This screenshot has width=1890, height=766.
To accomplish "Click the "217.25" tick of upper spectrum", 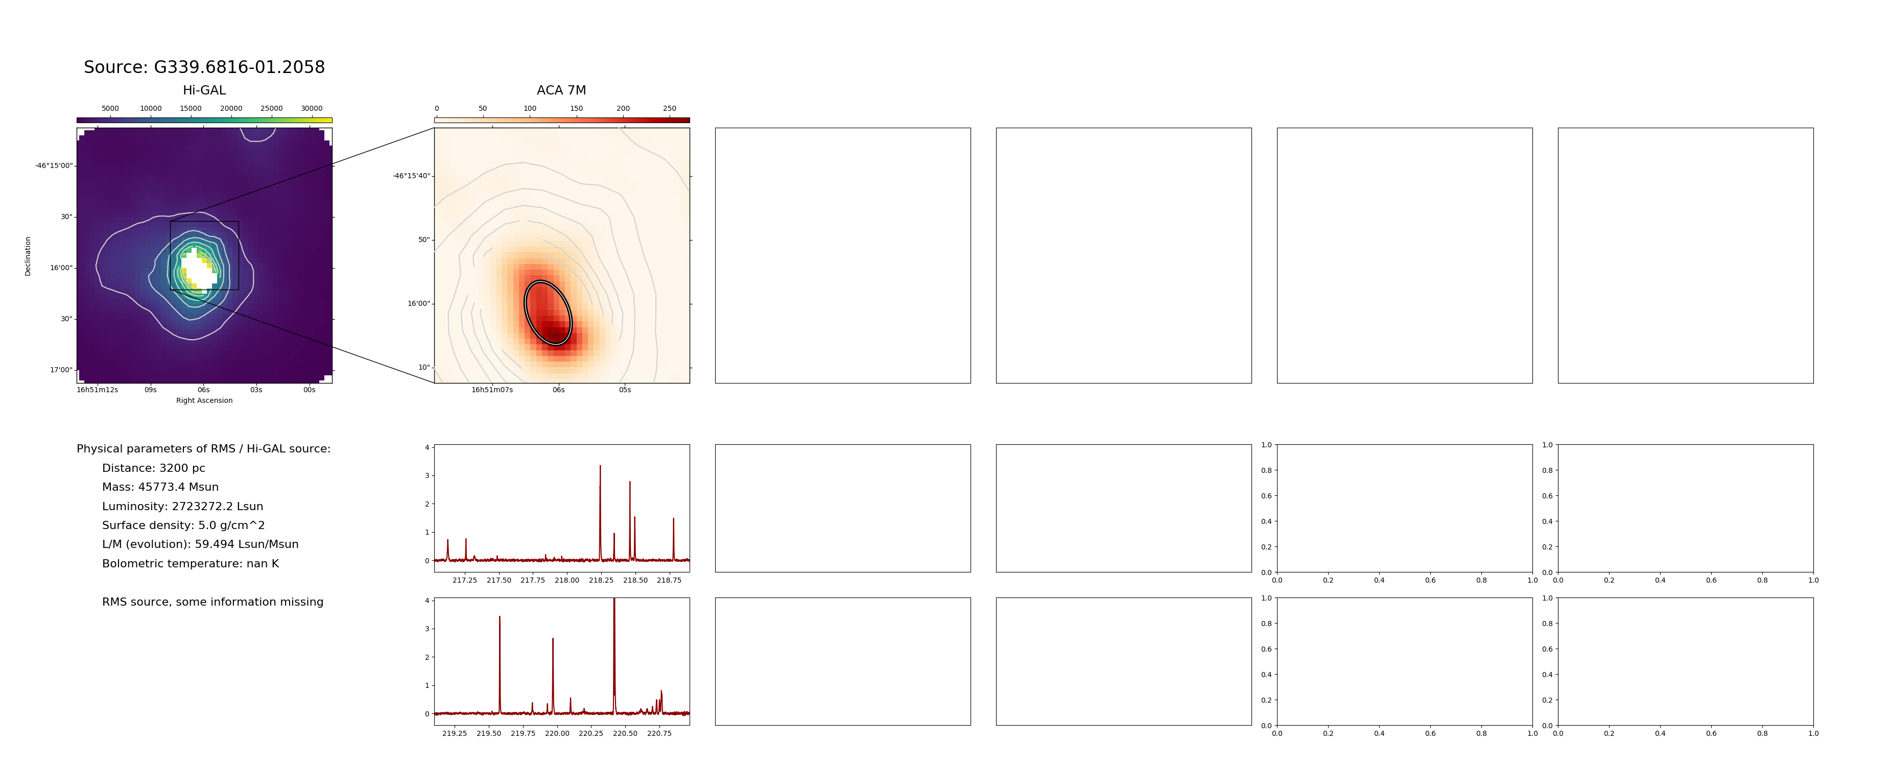I will click(x=465, y=580).
